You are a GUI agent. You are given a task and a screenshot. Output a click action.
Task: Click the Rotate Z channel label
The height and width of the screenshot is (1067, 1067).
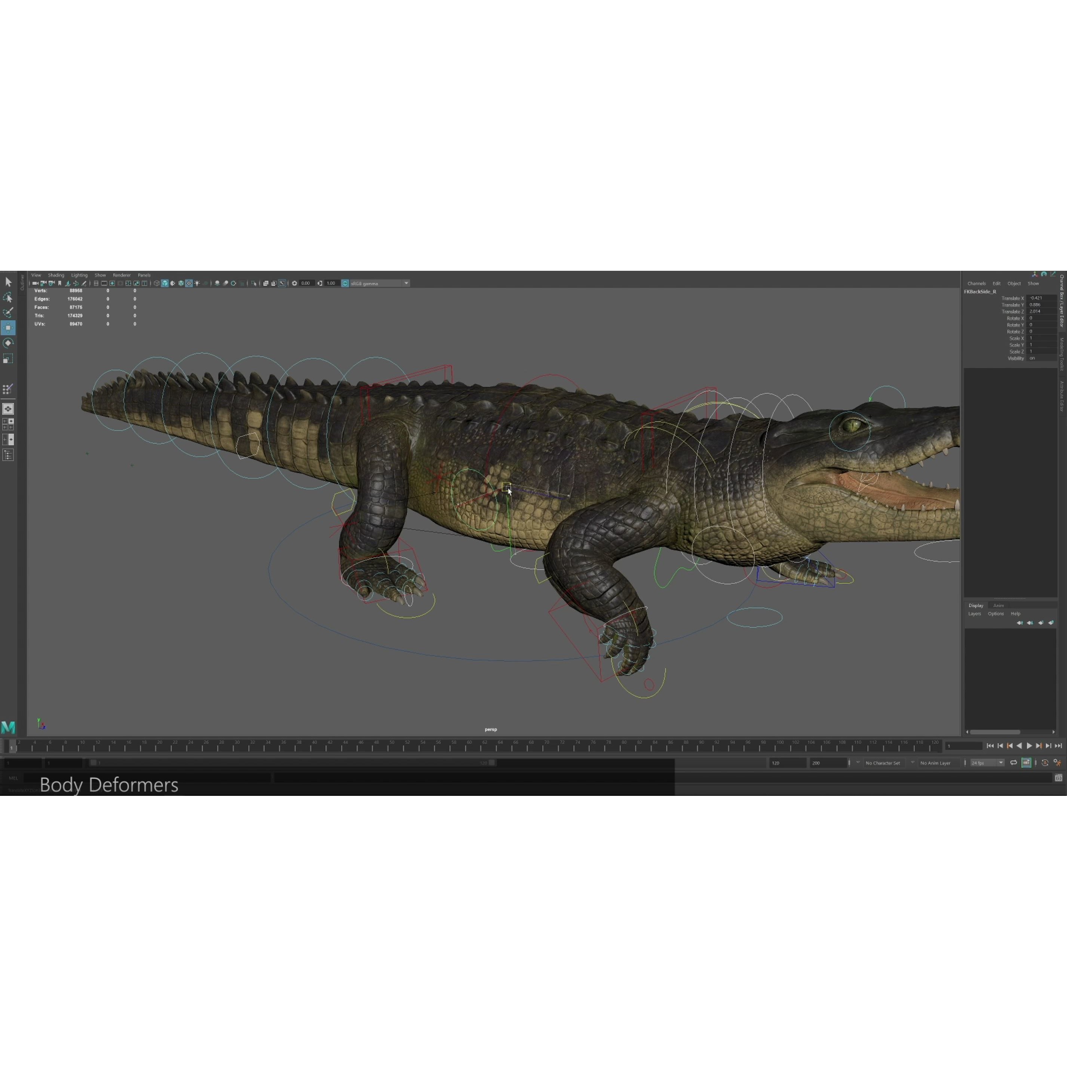1015,331
